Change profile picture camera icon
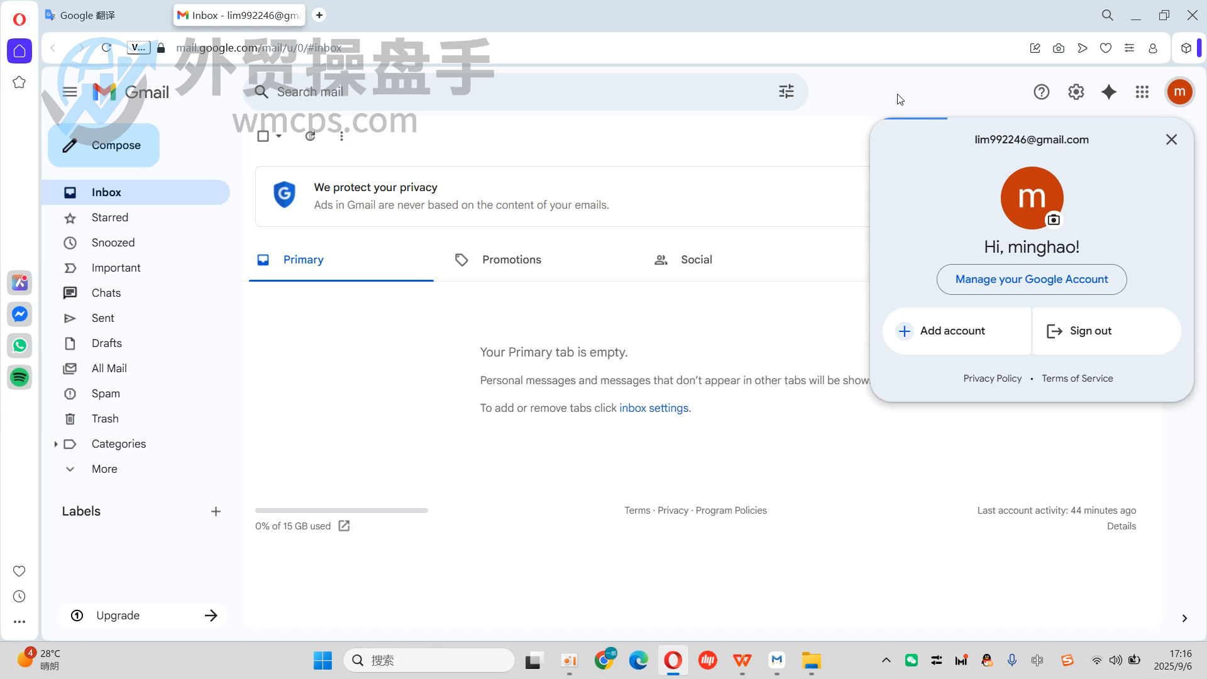Screen dimensions: 1207x679 (x=1053, y=219)
